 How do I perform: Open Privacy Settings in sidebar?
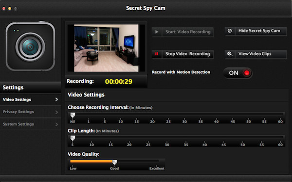(x=31, y=112)
